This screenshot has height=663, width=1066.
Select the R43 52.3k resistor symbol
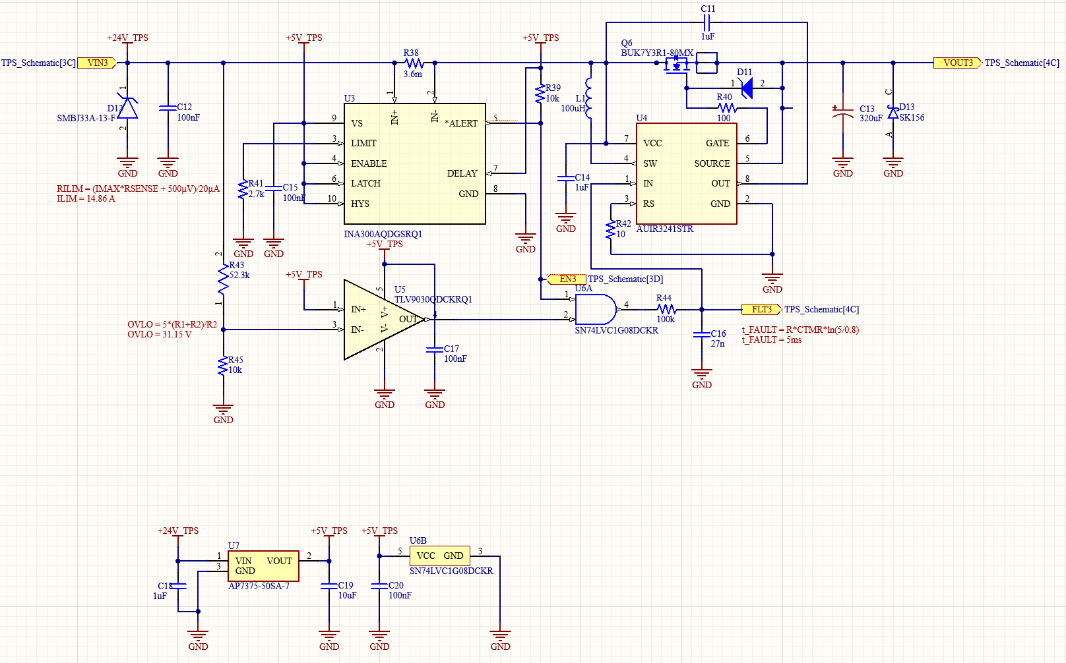[x=224, y=279]
